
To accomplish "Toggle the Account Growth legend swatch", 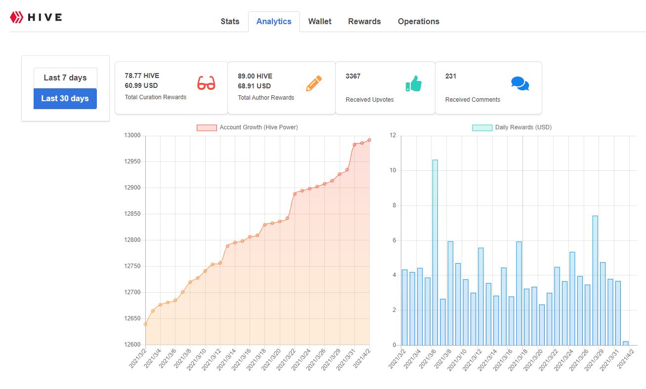I will click(x=207, y=127).
